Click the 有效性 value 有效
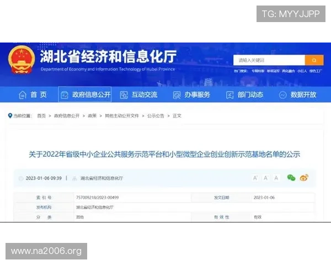Viewport: 331px width, 265px height. click(258, 217)
